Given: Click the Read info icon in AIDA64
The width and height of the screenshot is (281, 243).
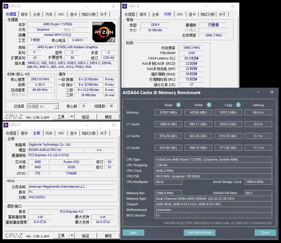Looking at the screenshot, I should tap(178, 105).
